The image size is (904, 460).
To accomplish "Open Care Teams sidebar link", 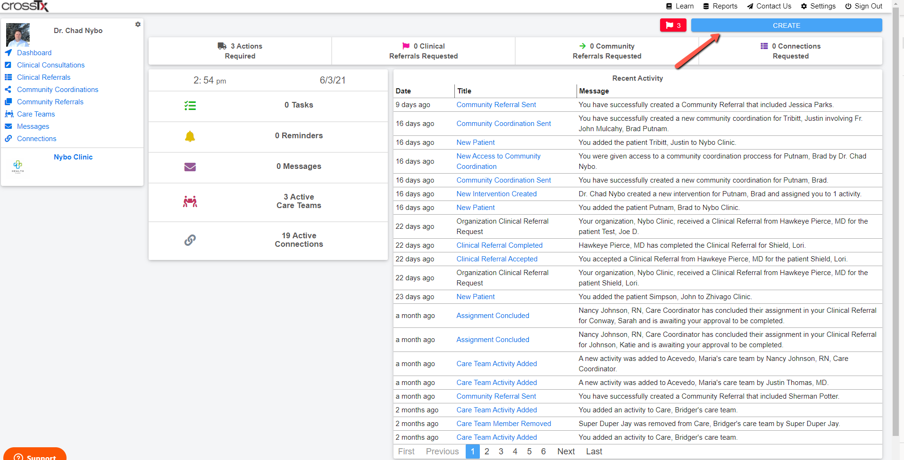I will pos(36,114).
